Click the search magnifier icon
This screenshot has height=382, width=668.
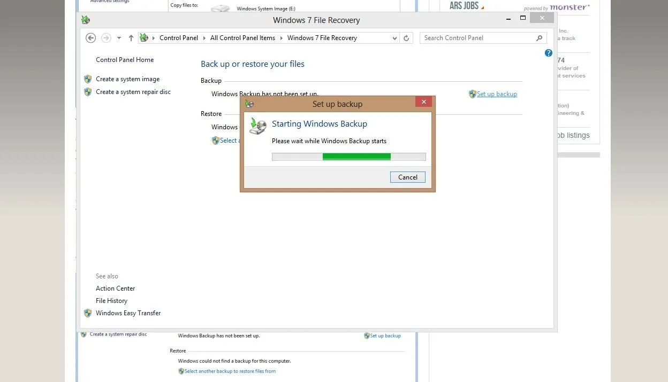tap(539, 38)
